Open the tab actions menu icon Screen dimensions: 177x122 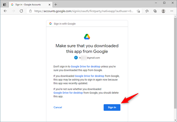(5, 5)
